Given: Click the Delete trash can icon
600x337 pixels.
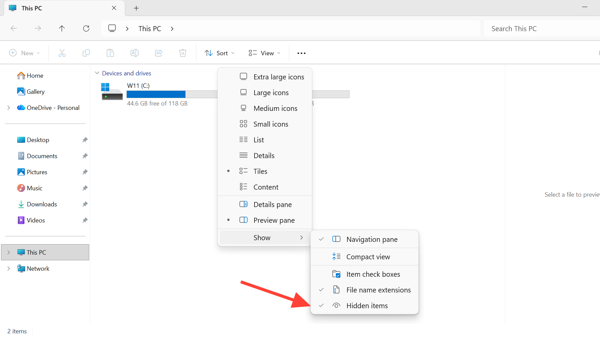Looking at the screenshot, I should pos(183,53).
